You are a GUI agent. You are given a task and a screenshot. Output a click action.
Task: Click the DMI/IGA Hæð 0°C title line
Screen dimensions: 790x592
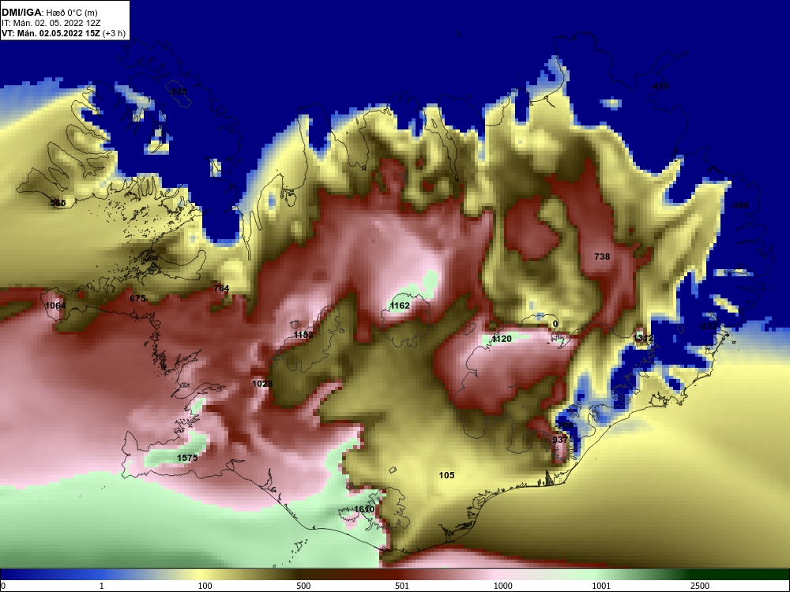click(x=49, y=13)
